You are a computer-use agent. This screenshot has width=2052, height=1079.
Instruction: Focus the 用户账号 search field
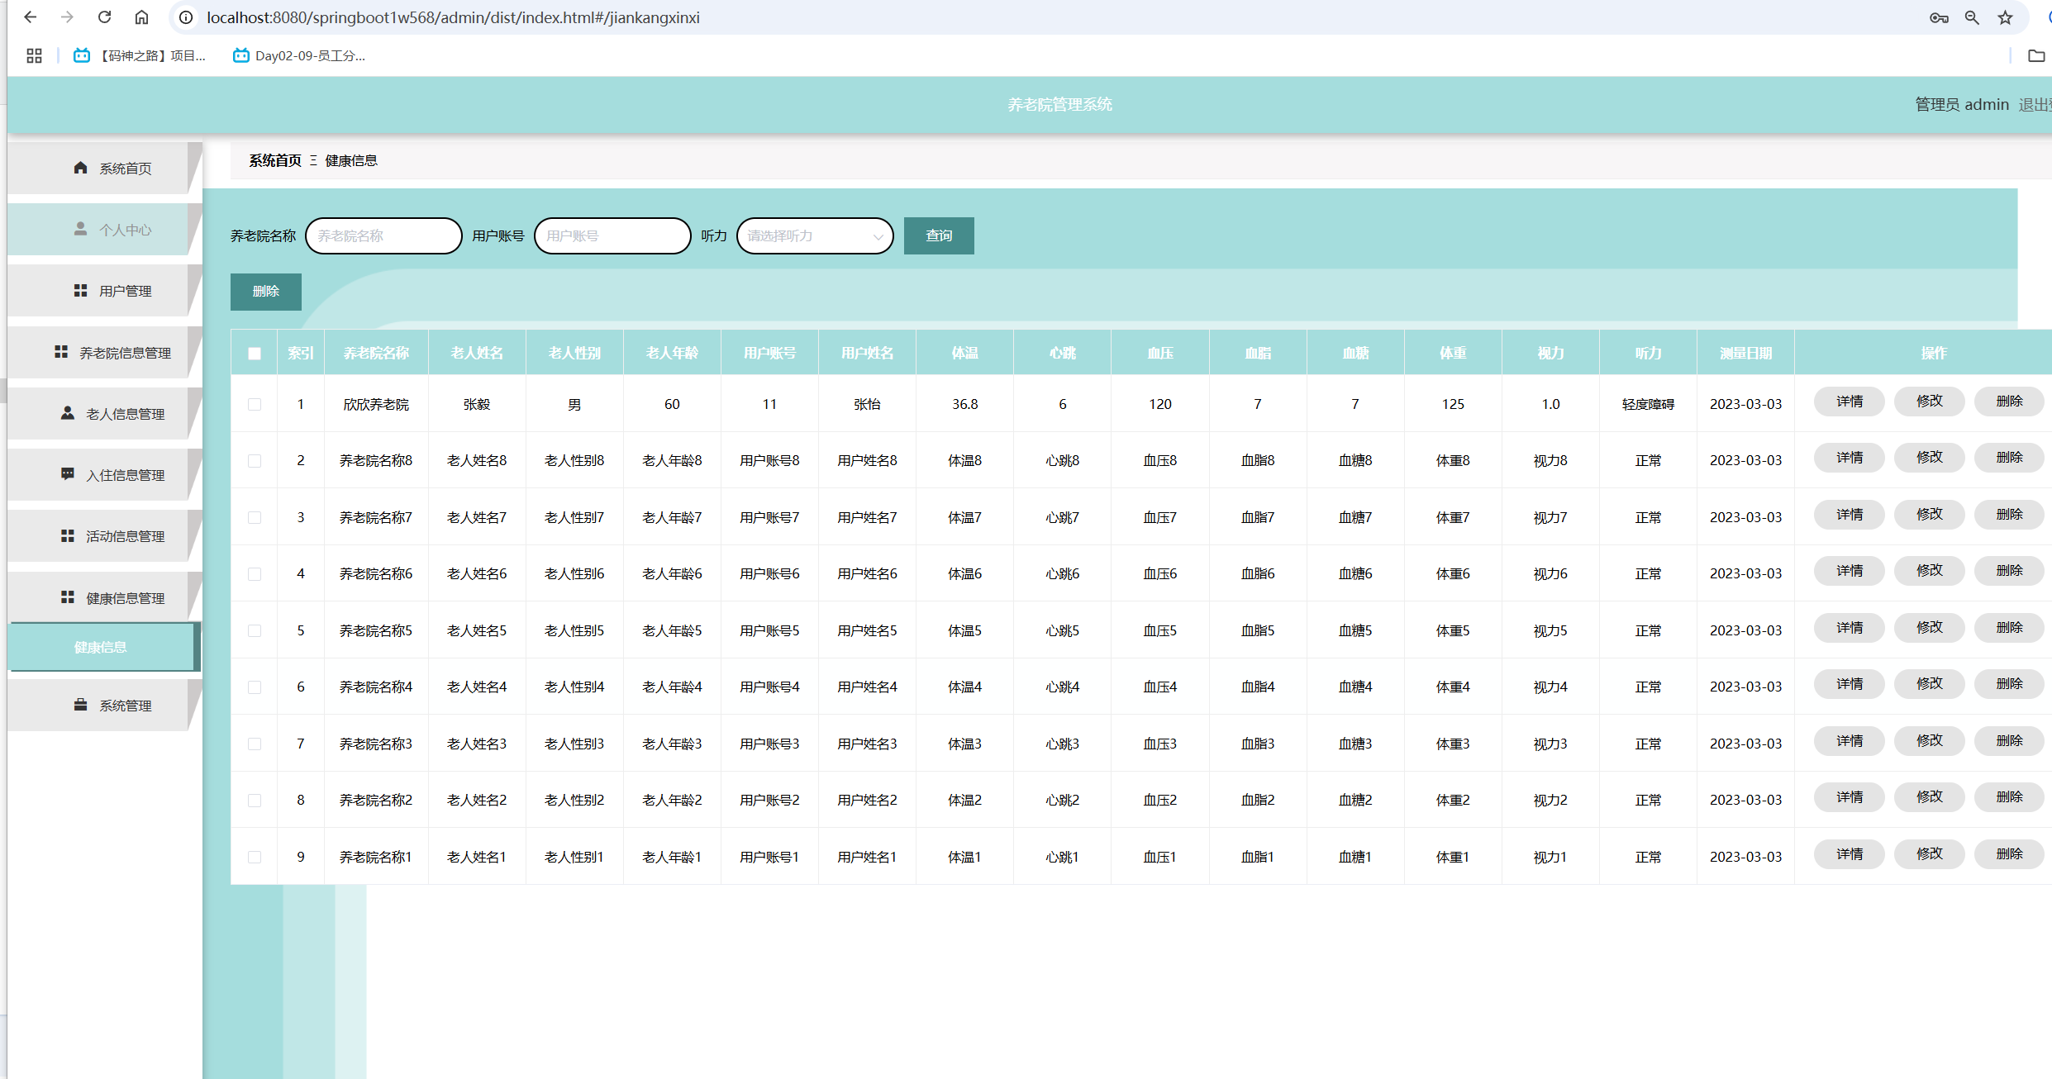click(x=612, y=235)
